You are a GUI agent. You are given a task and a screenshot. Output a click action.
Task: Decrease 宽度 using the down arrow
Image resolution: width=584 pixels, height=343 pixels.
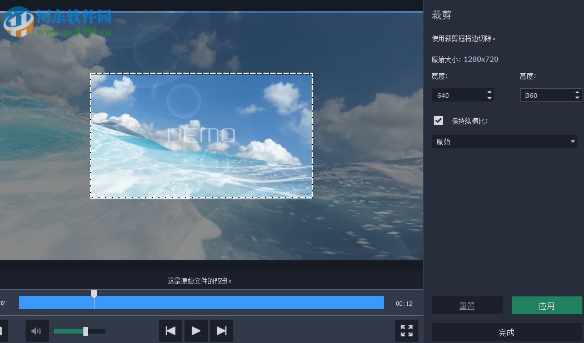[488, 98]
